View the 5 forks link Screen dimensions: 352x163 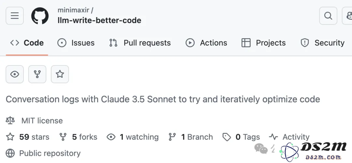pyautogui.click(x=85, y=137)
